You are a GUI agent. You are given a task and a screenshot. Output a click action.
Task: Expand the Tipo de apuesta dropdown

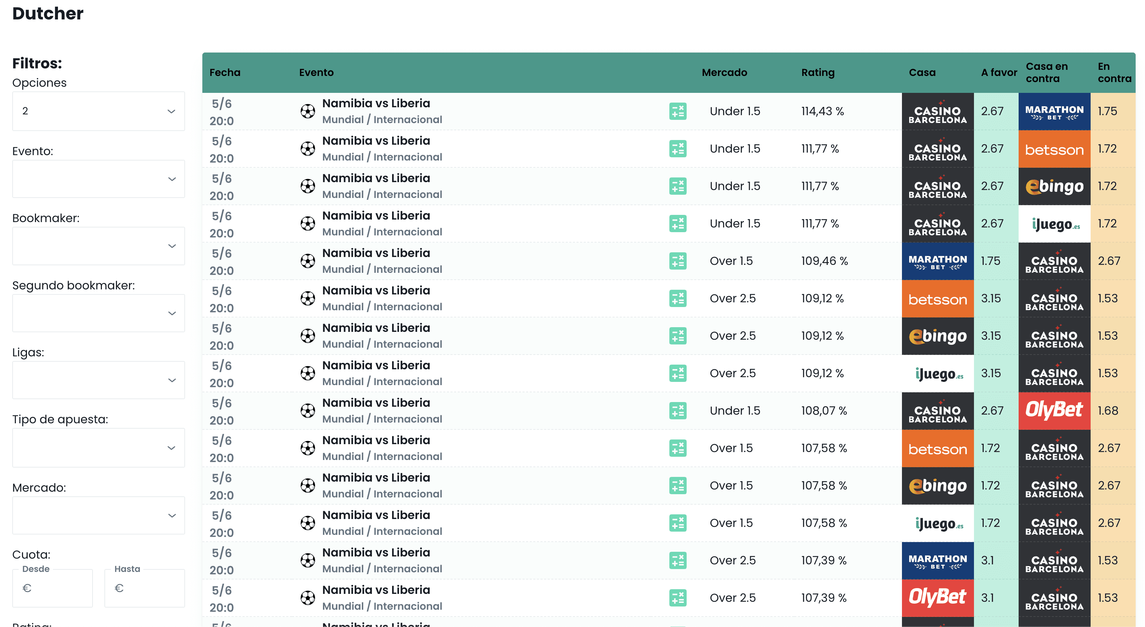[98, 448]
